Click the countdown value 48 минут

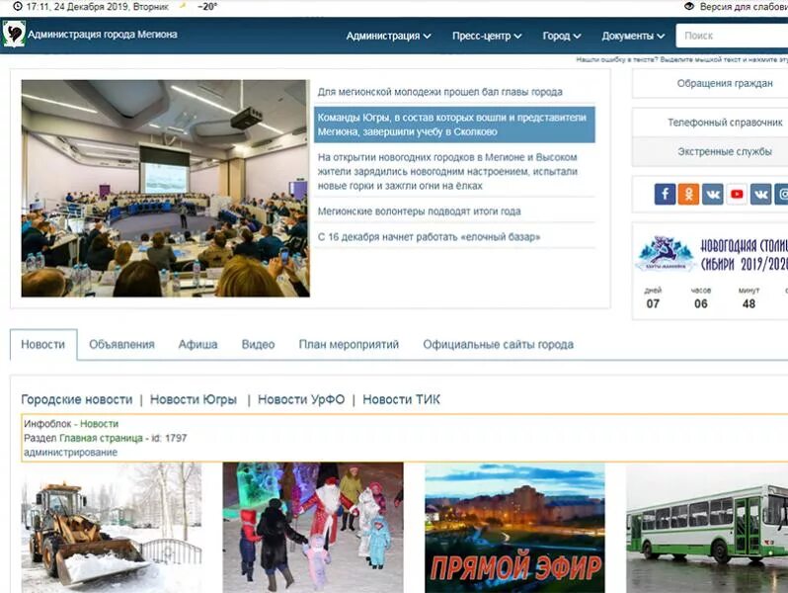[x=749, y=303]
